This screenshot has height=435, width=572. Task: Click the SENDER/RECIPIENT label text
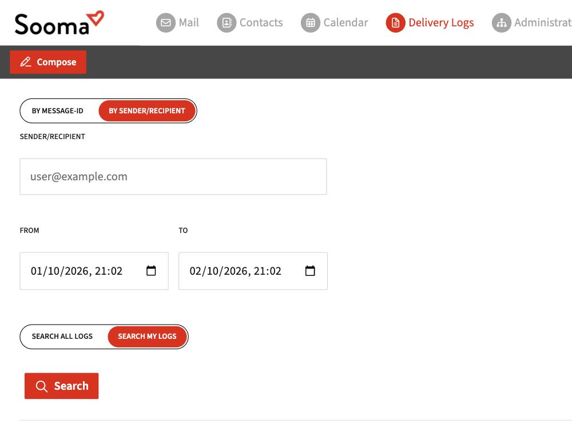point(53,136)
